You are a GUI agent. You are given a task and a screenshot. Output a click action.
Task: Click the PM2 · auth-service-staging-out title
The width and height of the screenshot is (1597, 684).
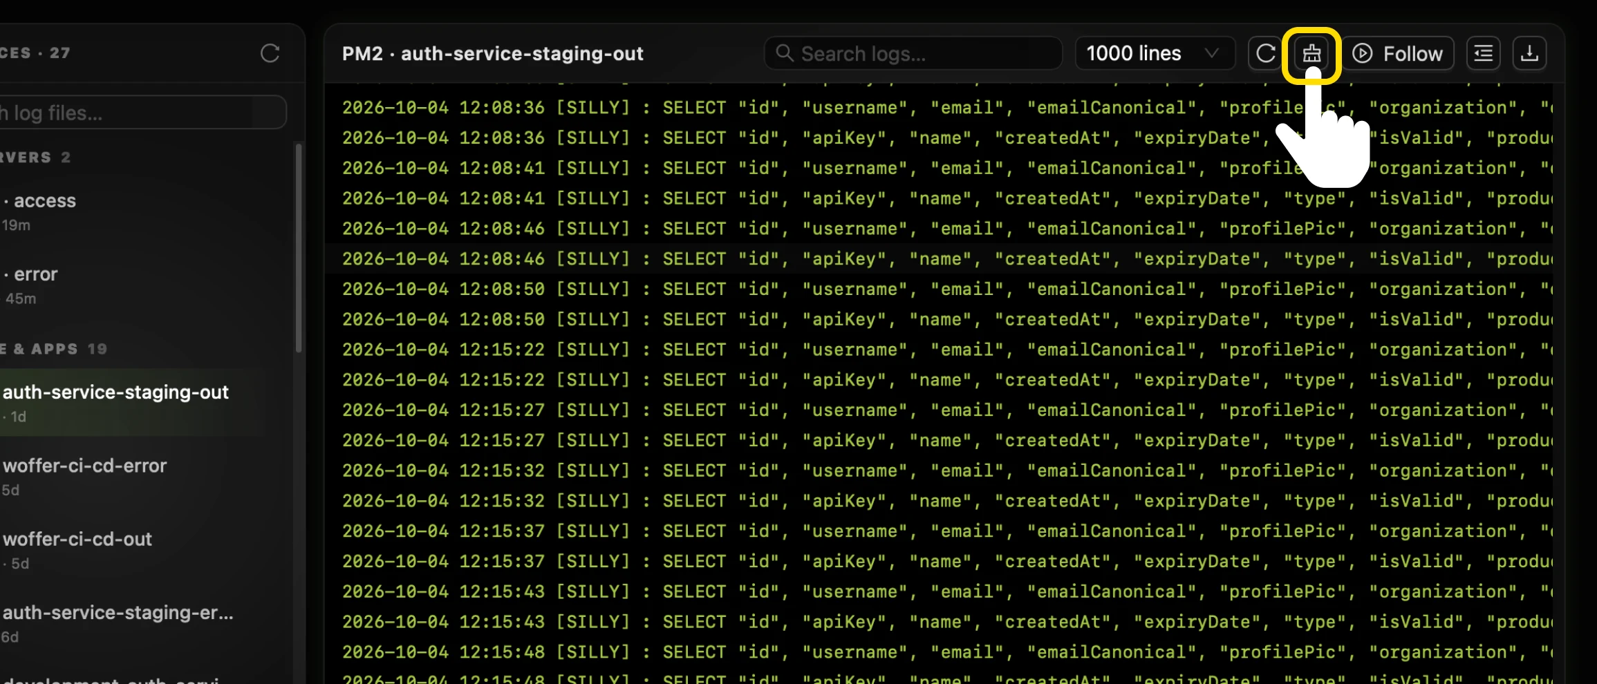click(x=492, y=54)
